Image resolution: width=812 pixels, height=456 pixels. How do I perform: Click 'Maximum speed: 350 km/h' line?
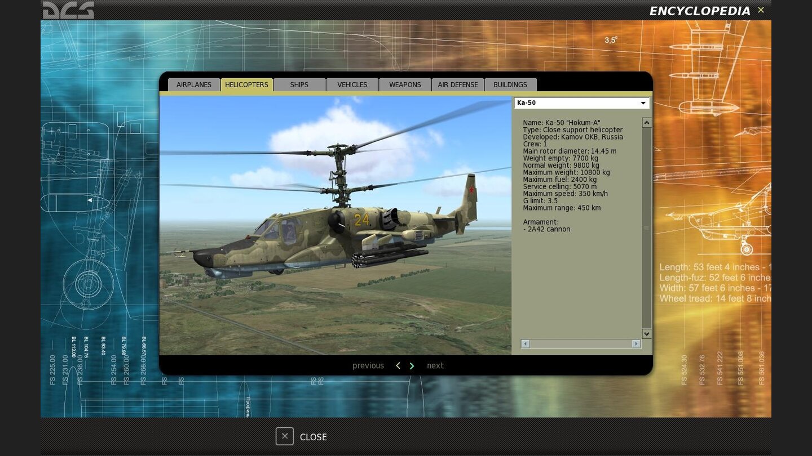[x=565, y=194]
